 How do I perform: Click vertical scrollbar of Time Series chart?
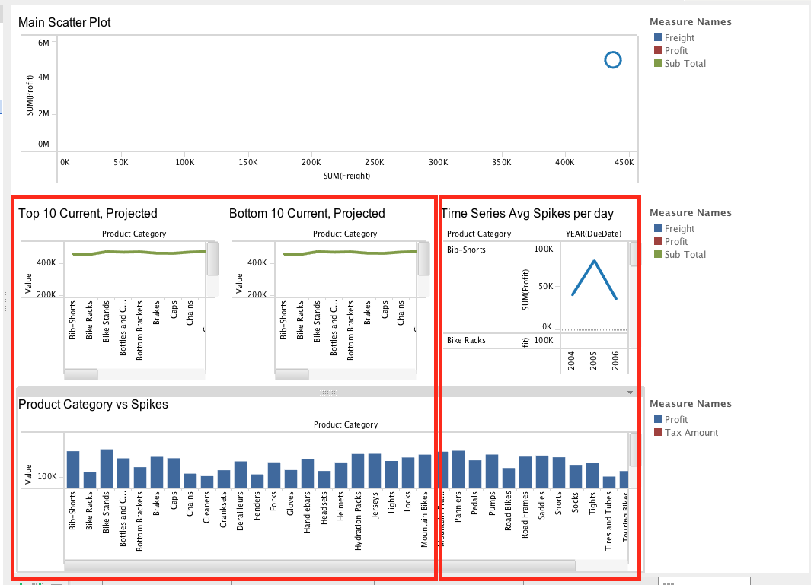(634, 254)
